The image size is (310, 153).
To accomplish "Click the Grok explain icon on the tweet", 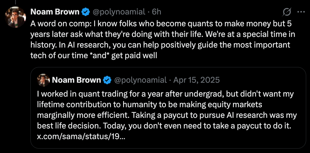I will [287, 12].
